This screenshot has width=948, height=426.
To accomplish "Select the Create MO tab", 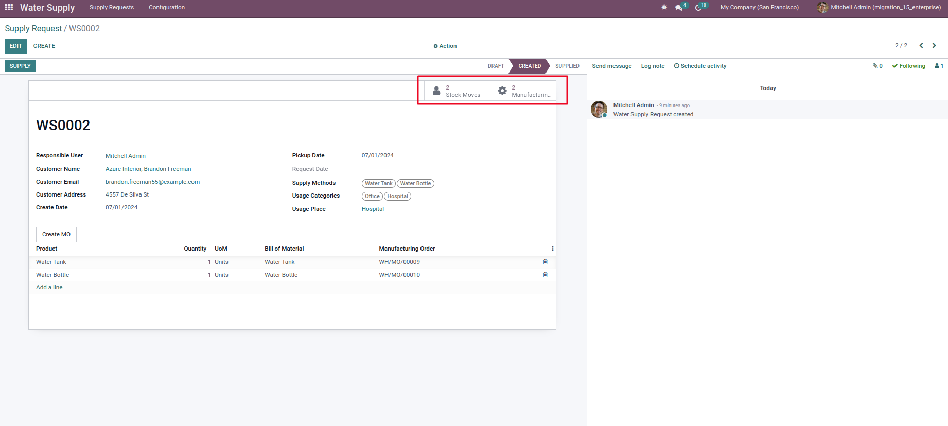I will 57,234.
